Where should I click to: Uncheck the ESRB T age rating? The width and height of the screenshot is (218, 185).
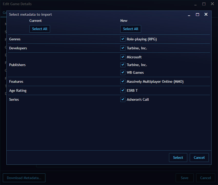coord(123,90)
